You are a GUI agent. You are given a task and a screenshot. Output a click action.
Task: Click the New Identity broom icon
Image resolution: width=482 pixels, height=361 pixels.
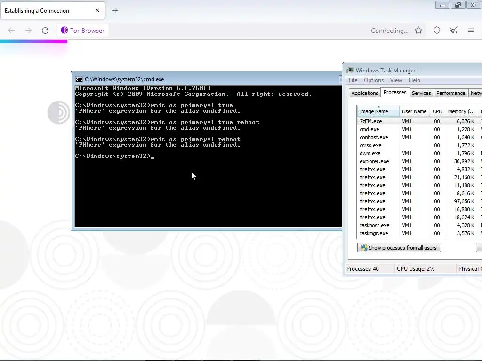pos(453,30)
